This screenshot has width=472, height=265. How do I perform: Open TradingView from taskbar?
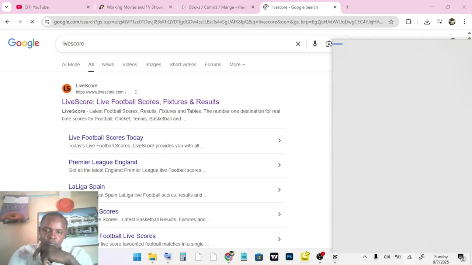coord(274,257)
